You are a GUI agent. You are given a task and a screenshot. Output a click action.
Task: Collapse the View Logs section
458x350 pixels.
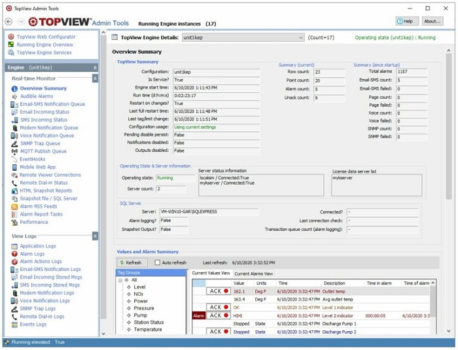click(x=95, y=236)
